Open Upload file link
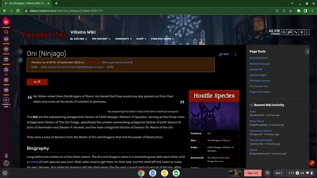 (256, 69)
